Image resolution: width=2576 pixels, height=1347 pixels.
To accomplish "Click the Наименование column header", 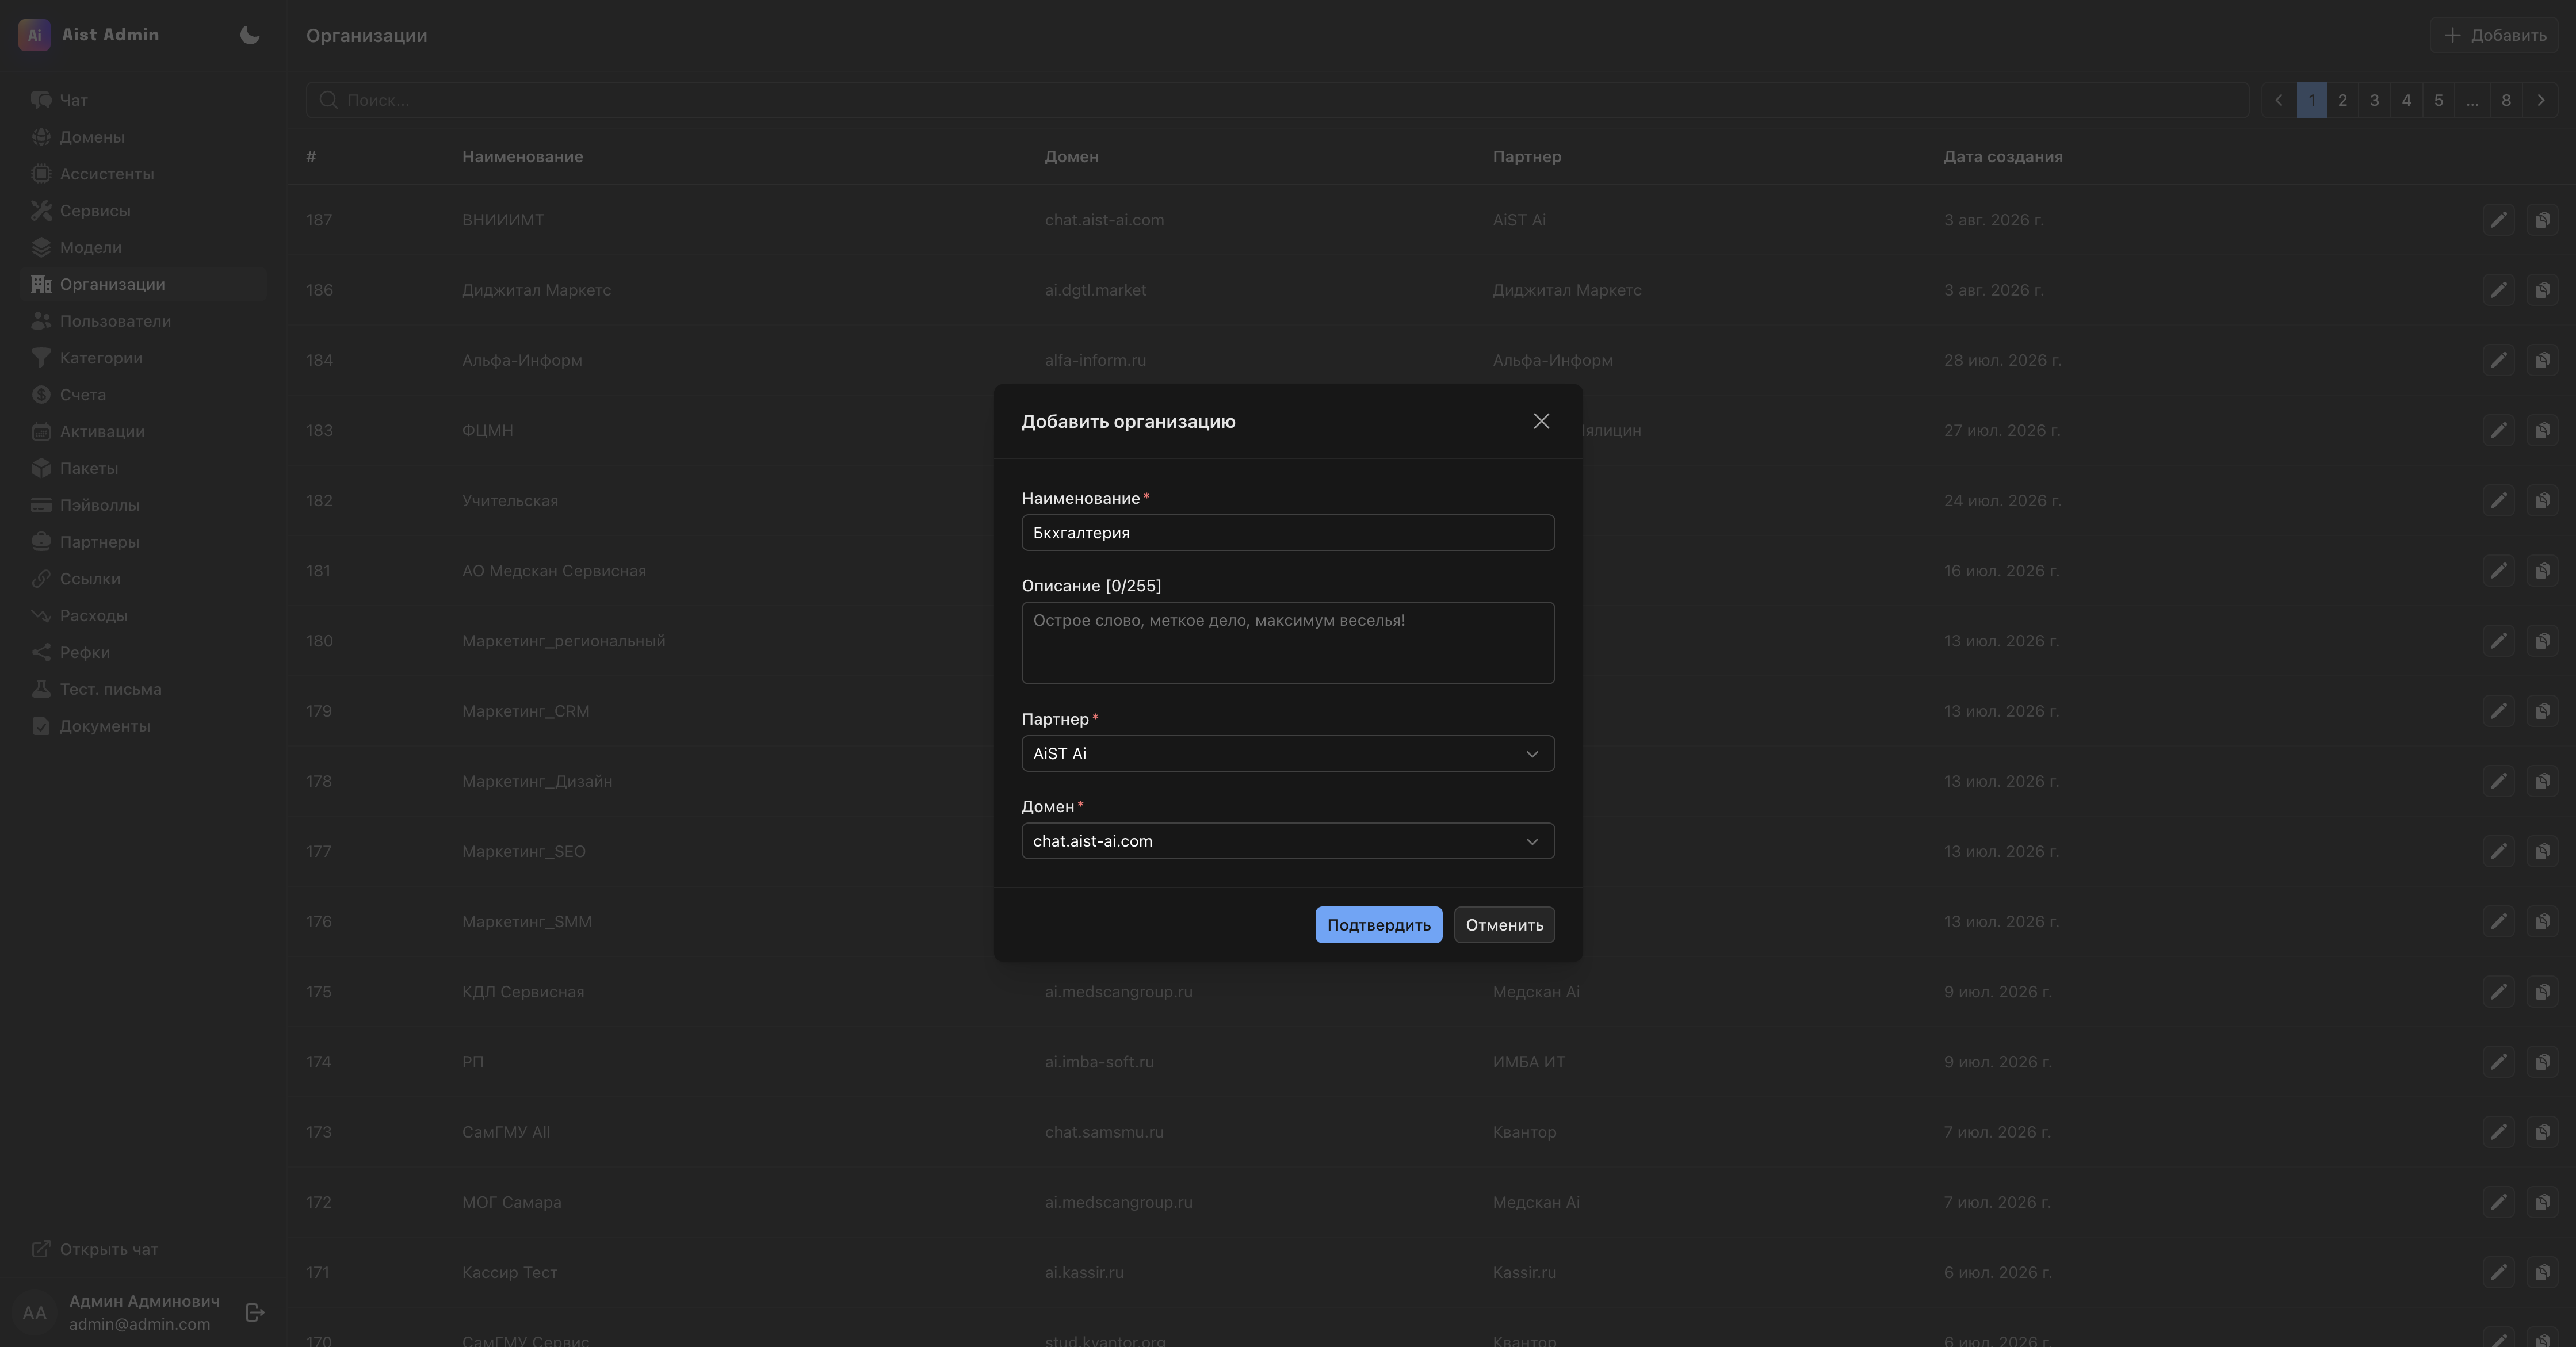I will point(522,157).
